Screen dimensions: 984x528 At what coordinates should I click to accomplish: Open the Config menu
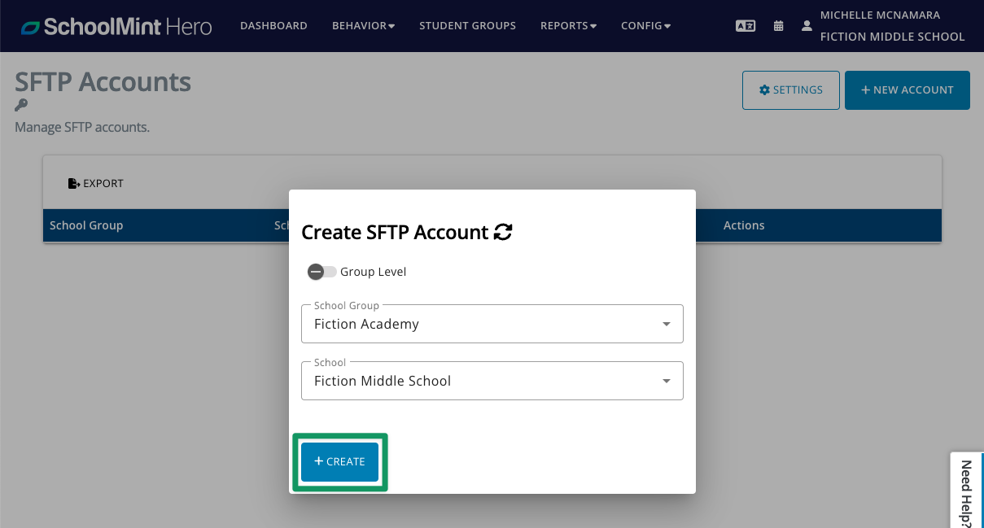645,26
